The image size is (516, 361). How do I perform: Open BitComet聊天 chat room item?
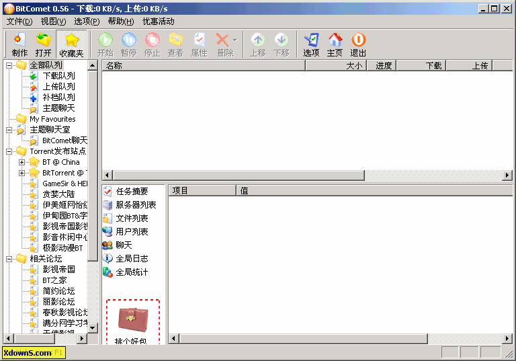pos(64,141)
